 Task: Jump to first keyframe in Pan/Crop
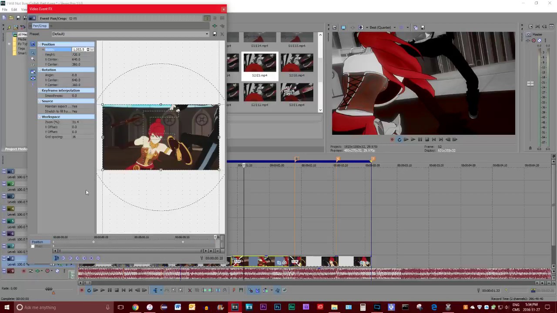[64, 258]
